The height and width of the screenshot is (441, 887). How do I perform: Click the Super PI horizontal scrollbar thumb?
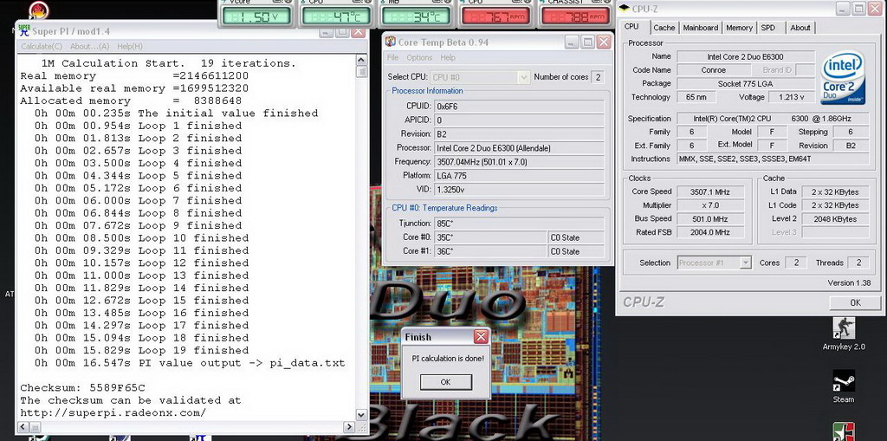click(x=35, y=427)
